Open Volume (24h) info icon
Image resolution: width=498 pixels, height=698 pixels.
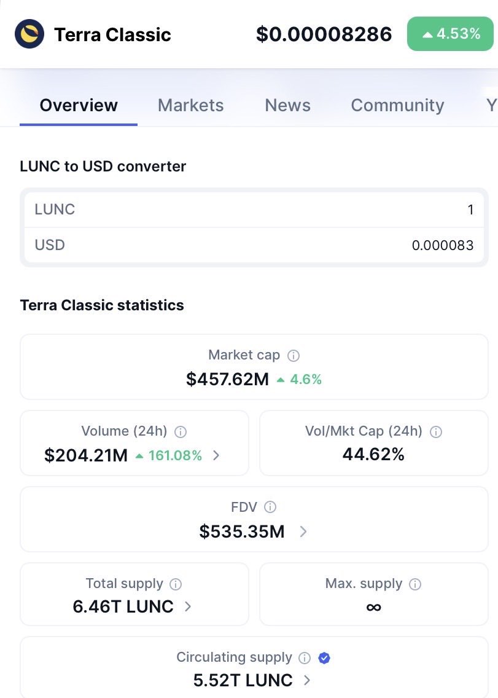181,431
